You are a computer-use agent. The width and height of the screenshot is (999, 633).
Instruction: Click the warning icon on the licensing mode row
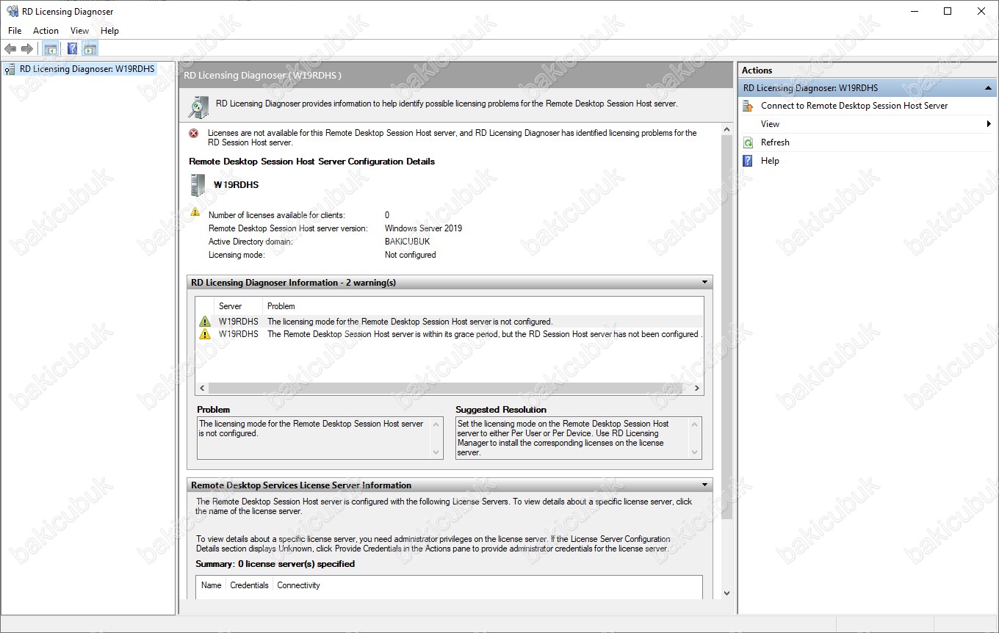[205, 322]
